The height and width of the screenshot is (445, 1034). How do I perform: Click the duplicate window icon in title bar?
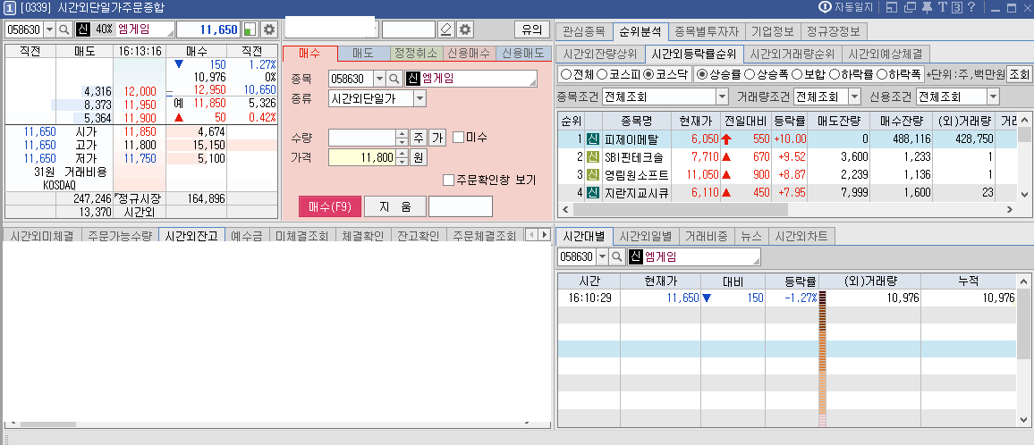[910, 8]
